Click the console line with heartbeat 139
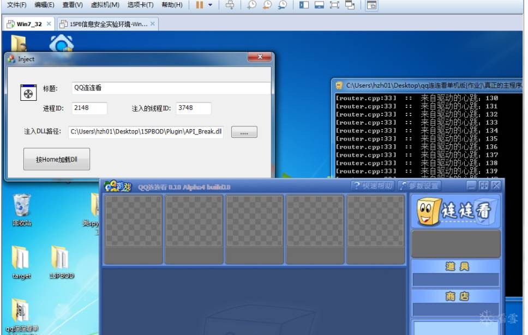This screenshot has height=335, width=528. (x=417, y=171)
